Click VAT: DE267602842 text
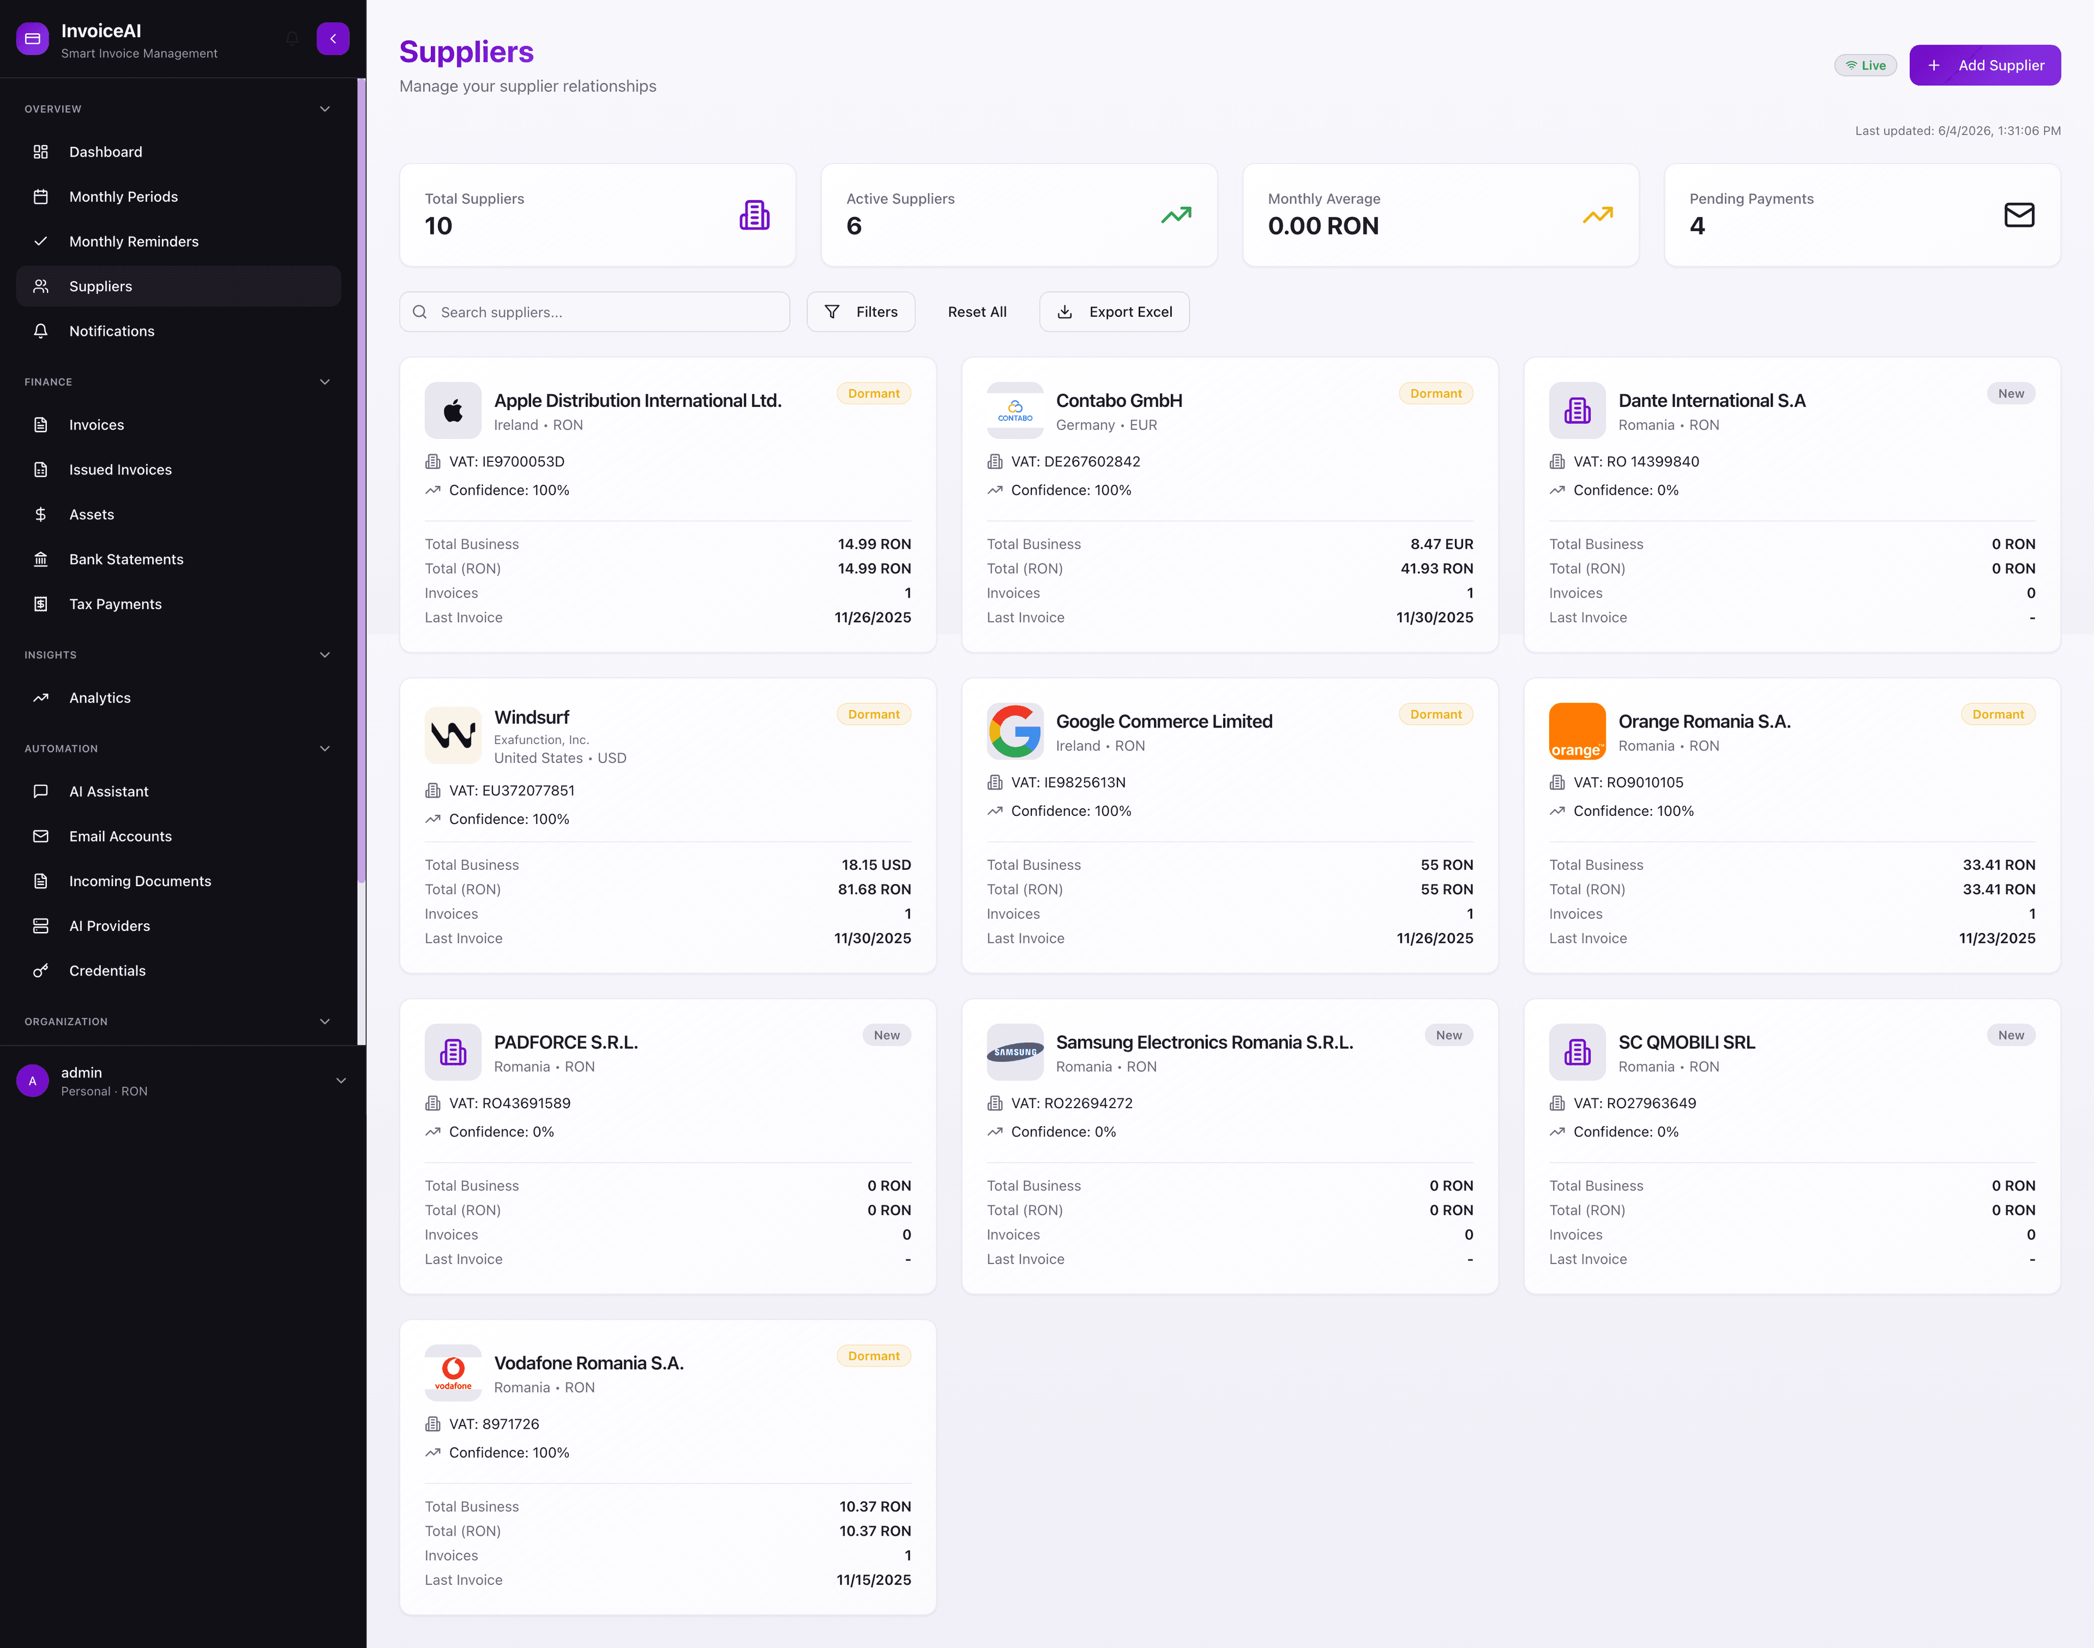Image resolution: width=2094 pixels, height=1648 pixels. [x=1076, y=462]
